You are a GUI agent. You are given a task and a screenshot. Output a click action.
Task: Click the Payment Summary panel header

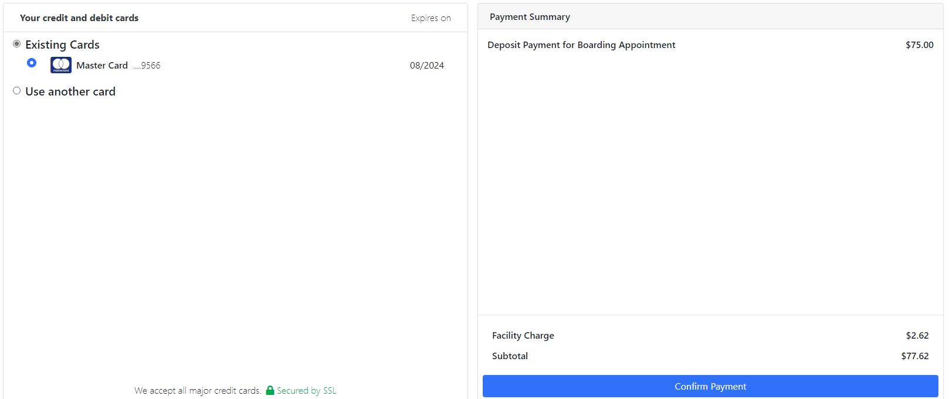tap(530, 17)
